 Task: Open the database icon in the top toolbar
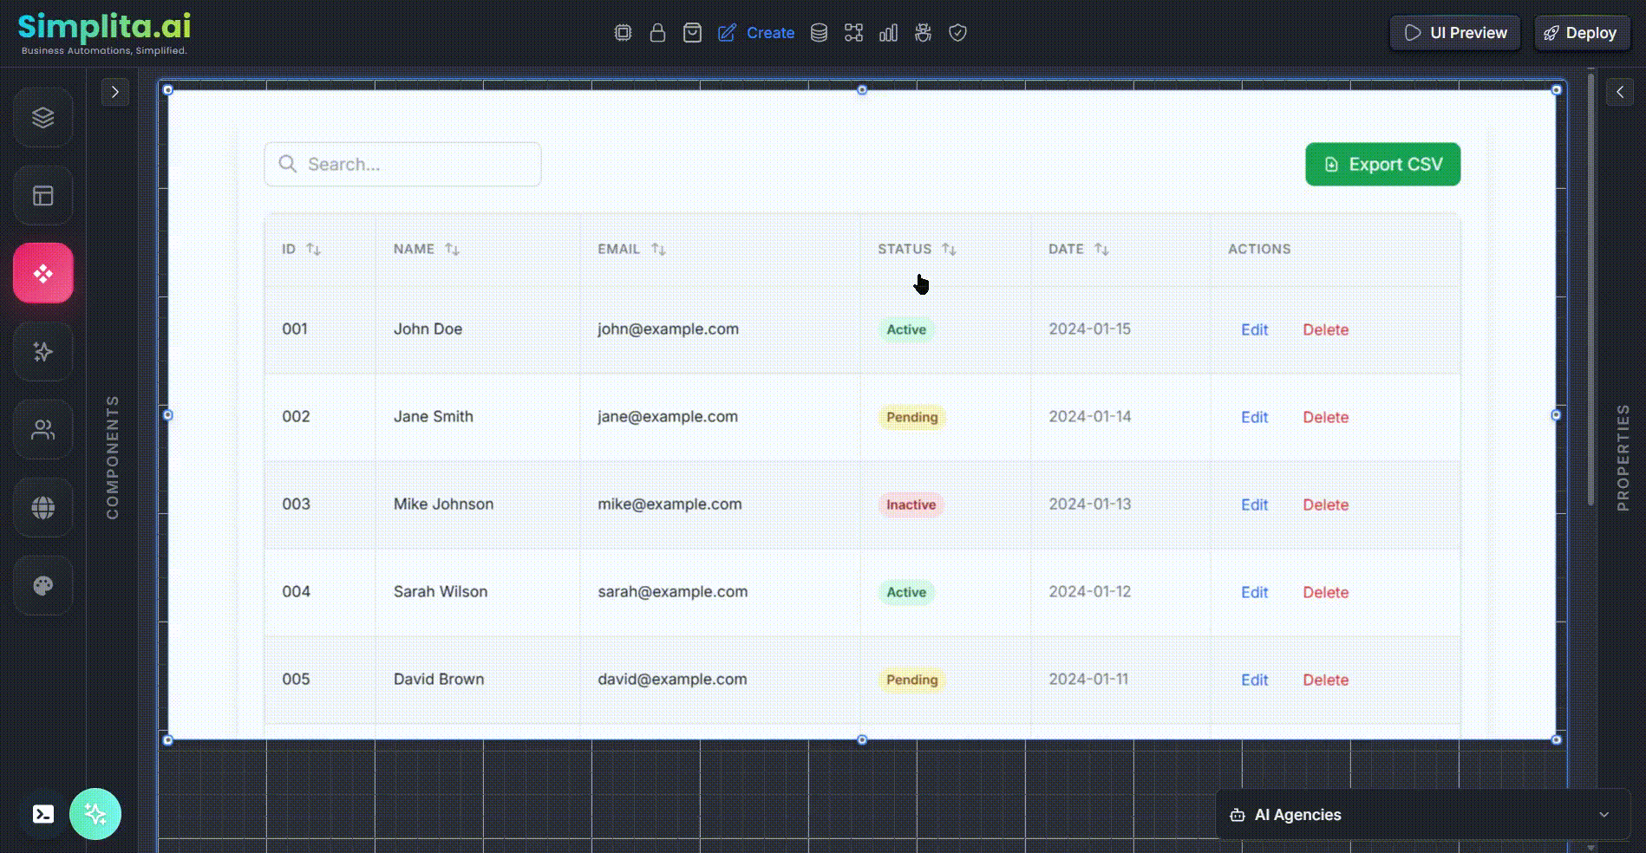click(x=819, y=32)
